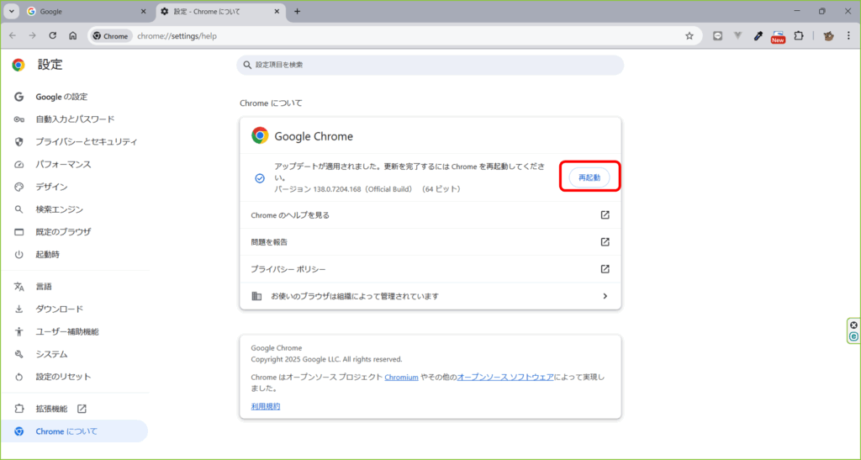Image resolution: width=861 pixels, height=460 pixels.
Task: Open the プライバシー ポリシー row
Action: (430, 269)
